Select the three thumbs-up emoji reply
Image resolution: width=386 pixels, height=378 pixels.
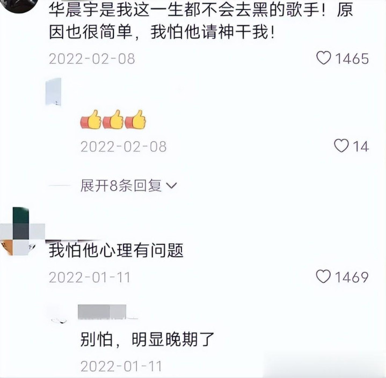(x=113, y=119)
